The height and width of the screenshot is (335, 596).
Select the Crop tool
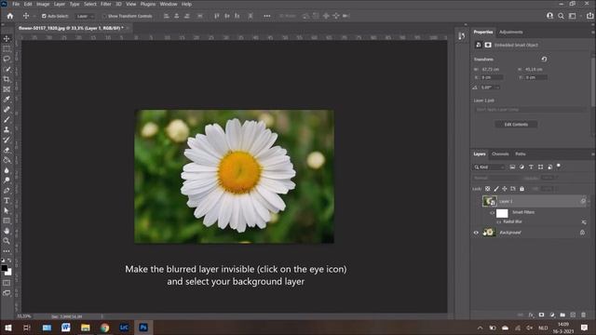[7, 79]
